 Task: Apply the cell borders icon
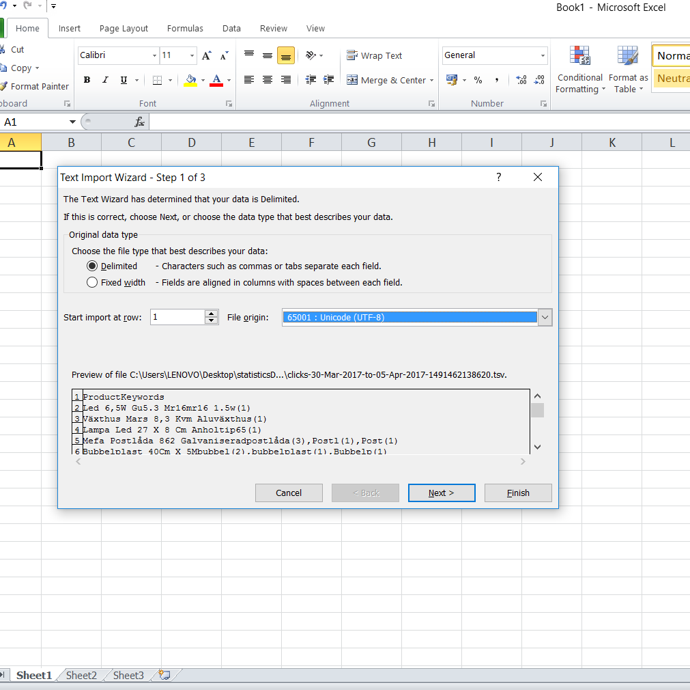pyautogui.click(x=157, y=80)
